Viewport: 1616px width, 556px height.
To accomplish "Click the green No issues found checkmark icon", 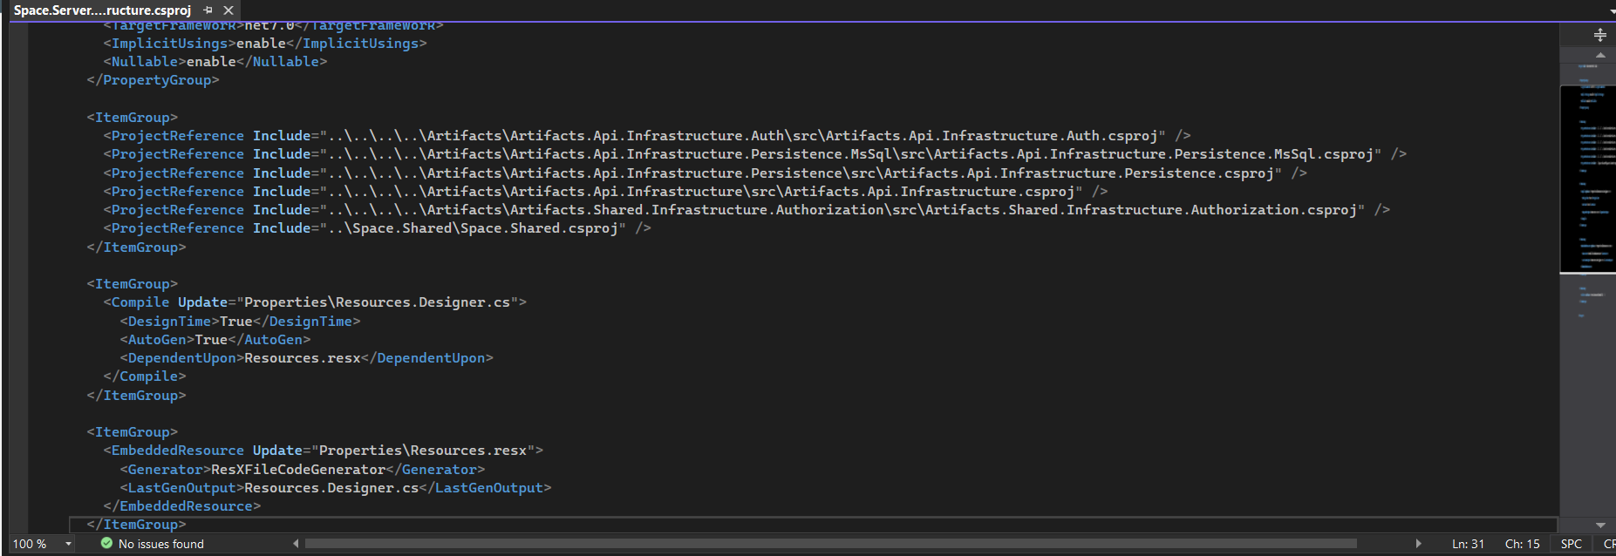I will (106, 543).
